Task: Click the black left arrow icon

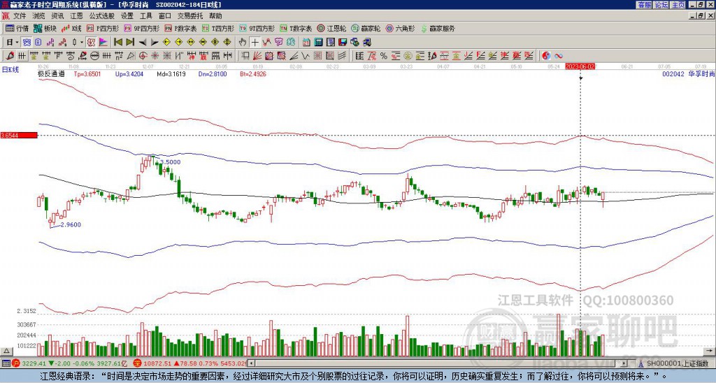Action: pyautogui.click(x=143, y=43)
